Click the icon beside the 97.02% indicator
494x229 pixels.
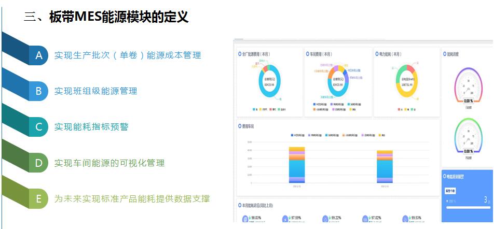coord(366,220)
